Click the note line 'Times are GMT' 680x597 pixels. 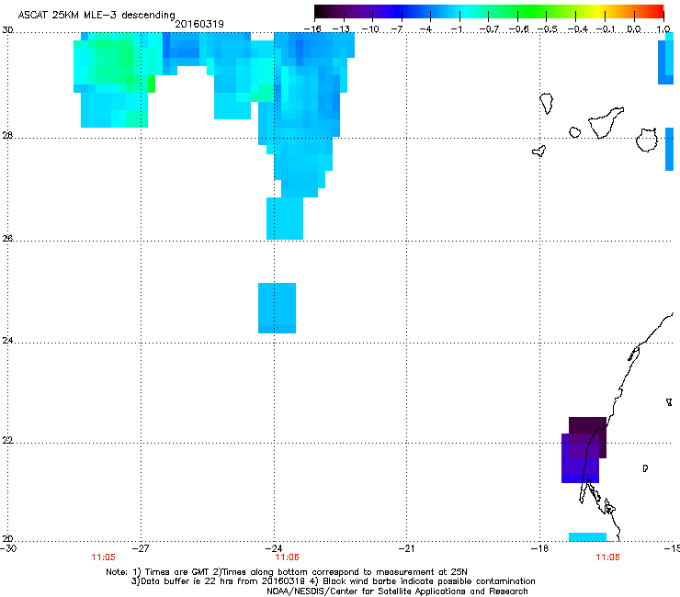tap(177, 572)
